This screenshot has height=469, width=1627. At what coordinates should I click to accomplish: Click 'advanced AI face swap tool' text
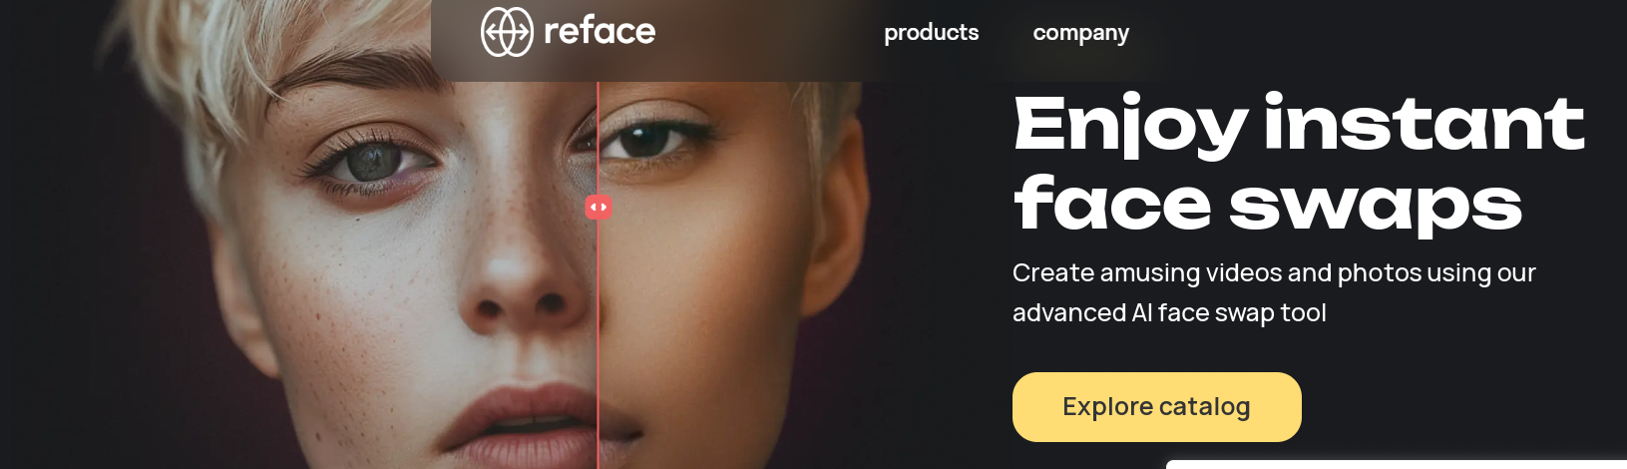[1169, 313]
